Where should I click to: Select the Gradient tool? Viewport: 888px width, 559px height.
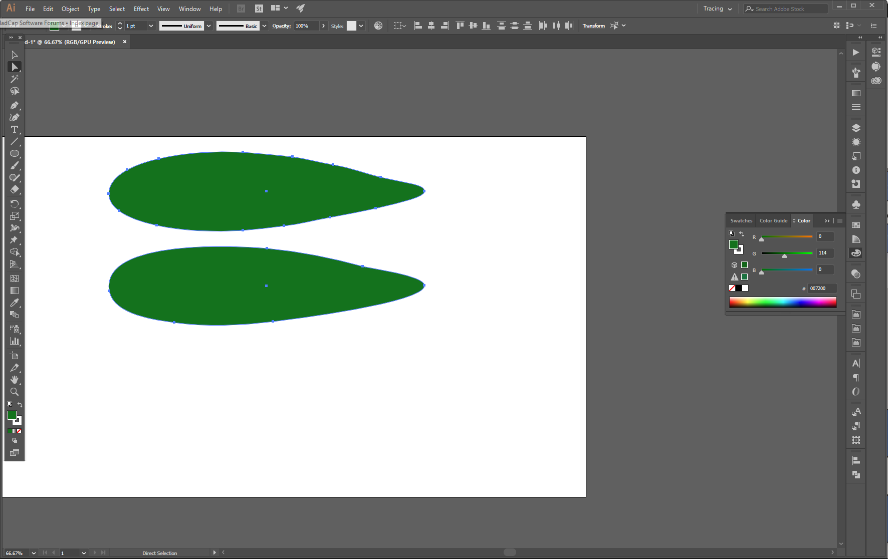(x=15, y=291)
